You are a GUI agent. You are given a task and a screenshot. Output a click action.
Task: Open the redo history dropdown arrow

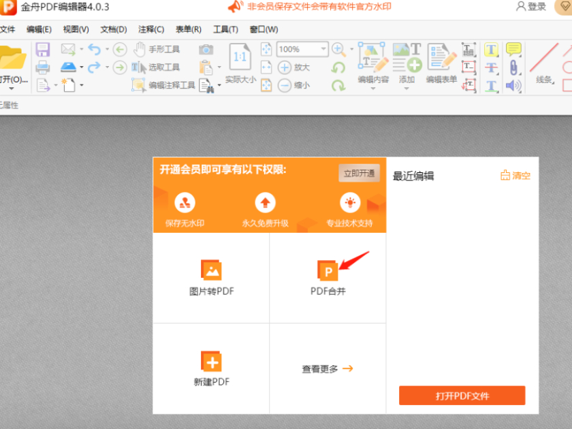pyautogui.click(x=108, y=67)
